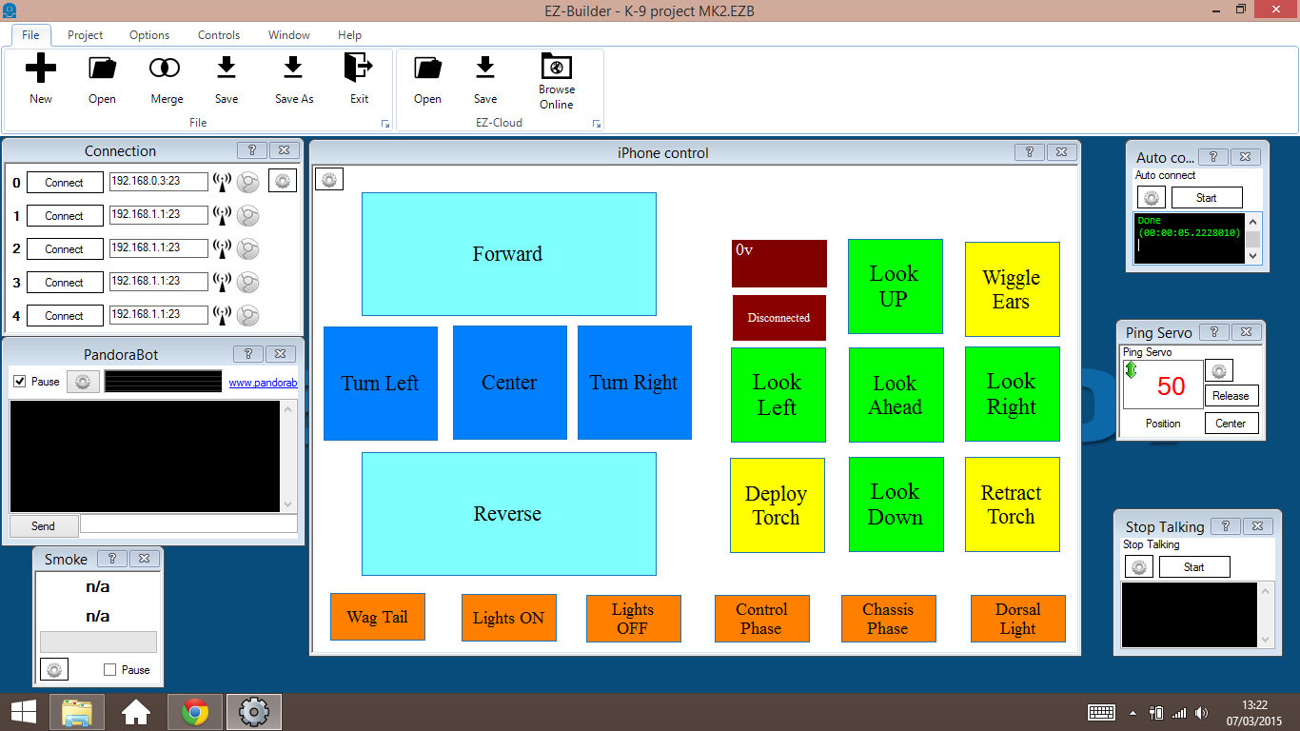This screenshot has width=1300, height=731.
Task: Open the gear settings in the Auto connect panel
Action: pyautogui.click(x=1151, y=197)
